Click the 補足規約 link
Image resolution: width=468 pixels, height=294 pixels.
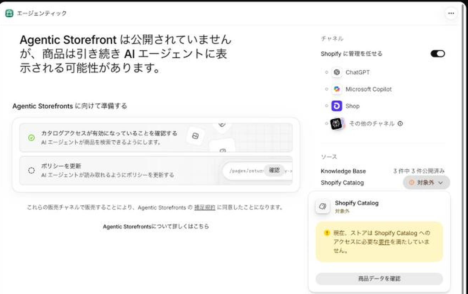pos(205,208)
